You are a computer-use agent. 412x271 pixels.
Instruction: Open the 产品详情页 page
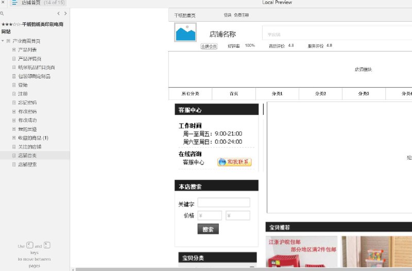30,59
